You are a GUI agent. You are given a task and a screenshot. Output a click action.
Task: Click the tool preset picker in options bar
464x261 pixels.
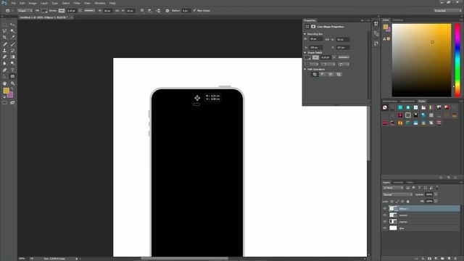[9, 11]
